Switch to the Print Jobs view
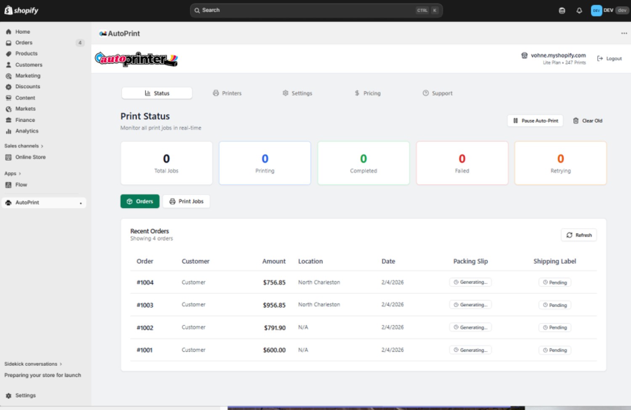Viewport: 631px width, 410px height. 186,201
